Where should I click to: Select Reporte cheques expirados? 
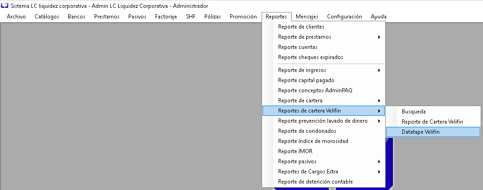coord(323,57)
